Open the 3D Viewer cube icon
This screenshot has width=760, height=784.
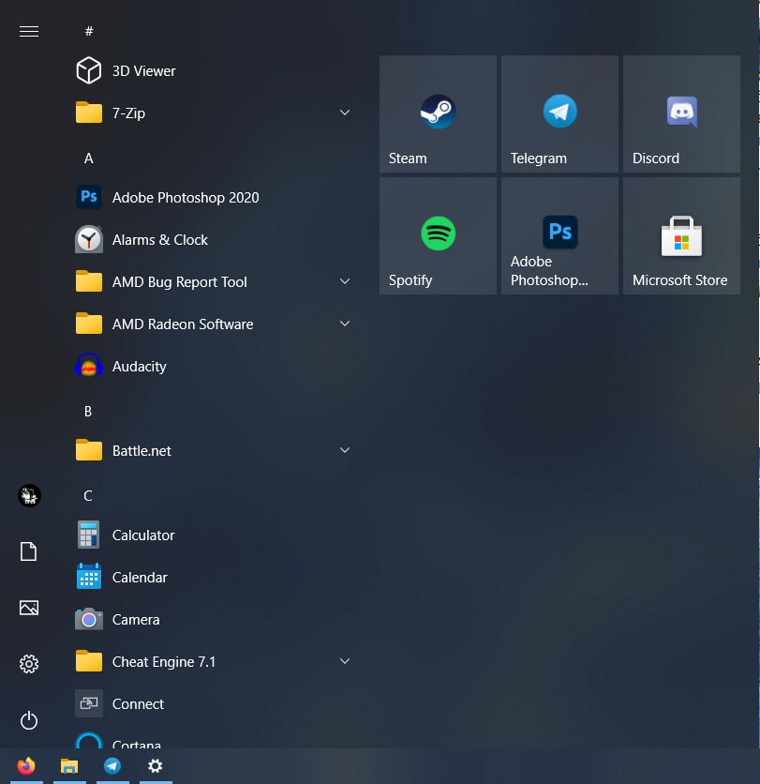[x=89, y=70]
